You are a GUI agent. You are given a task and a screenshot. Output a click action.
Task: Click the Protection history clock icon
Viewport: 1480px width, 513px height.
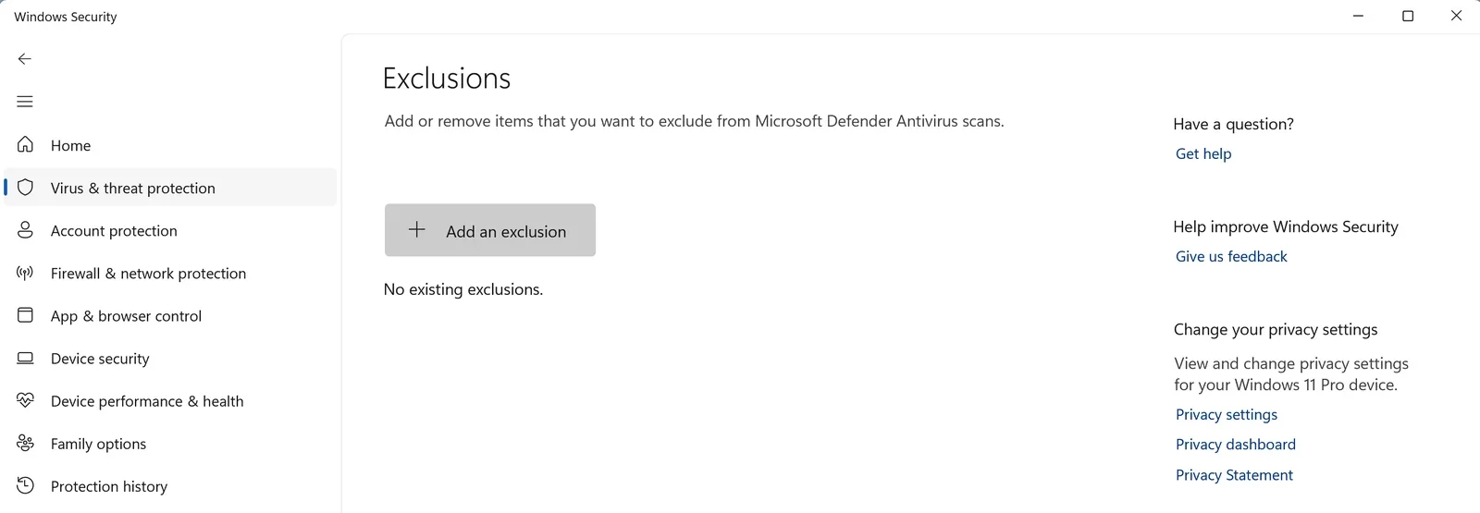[x=25, y=485]
